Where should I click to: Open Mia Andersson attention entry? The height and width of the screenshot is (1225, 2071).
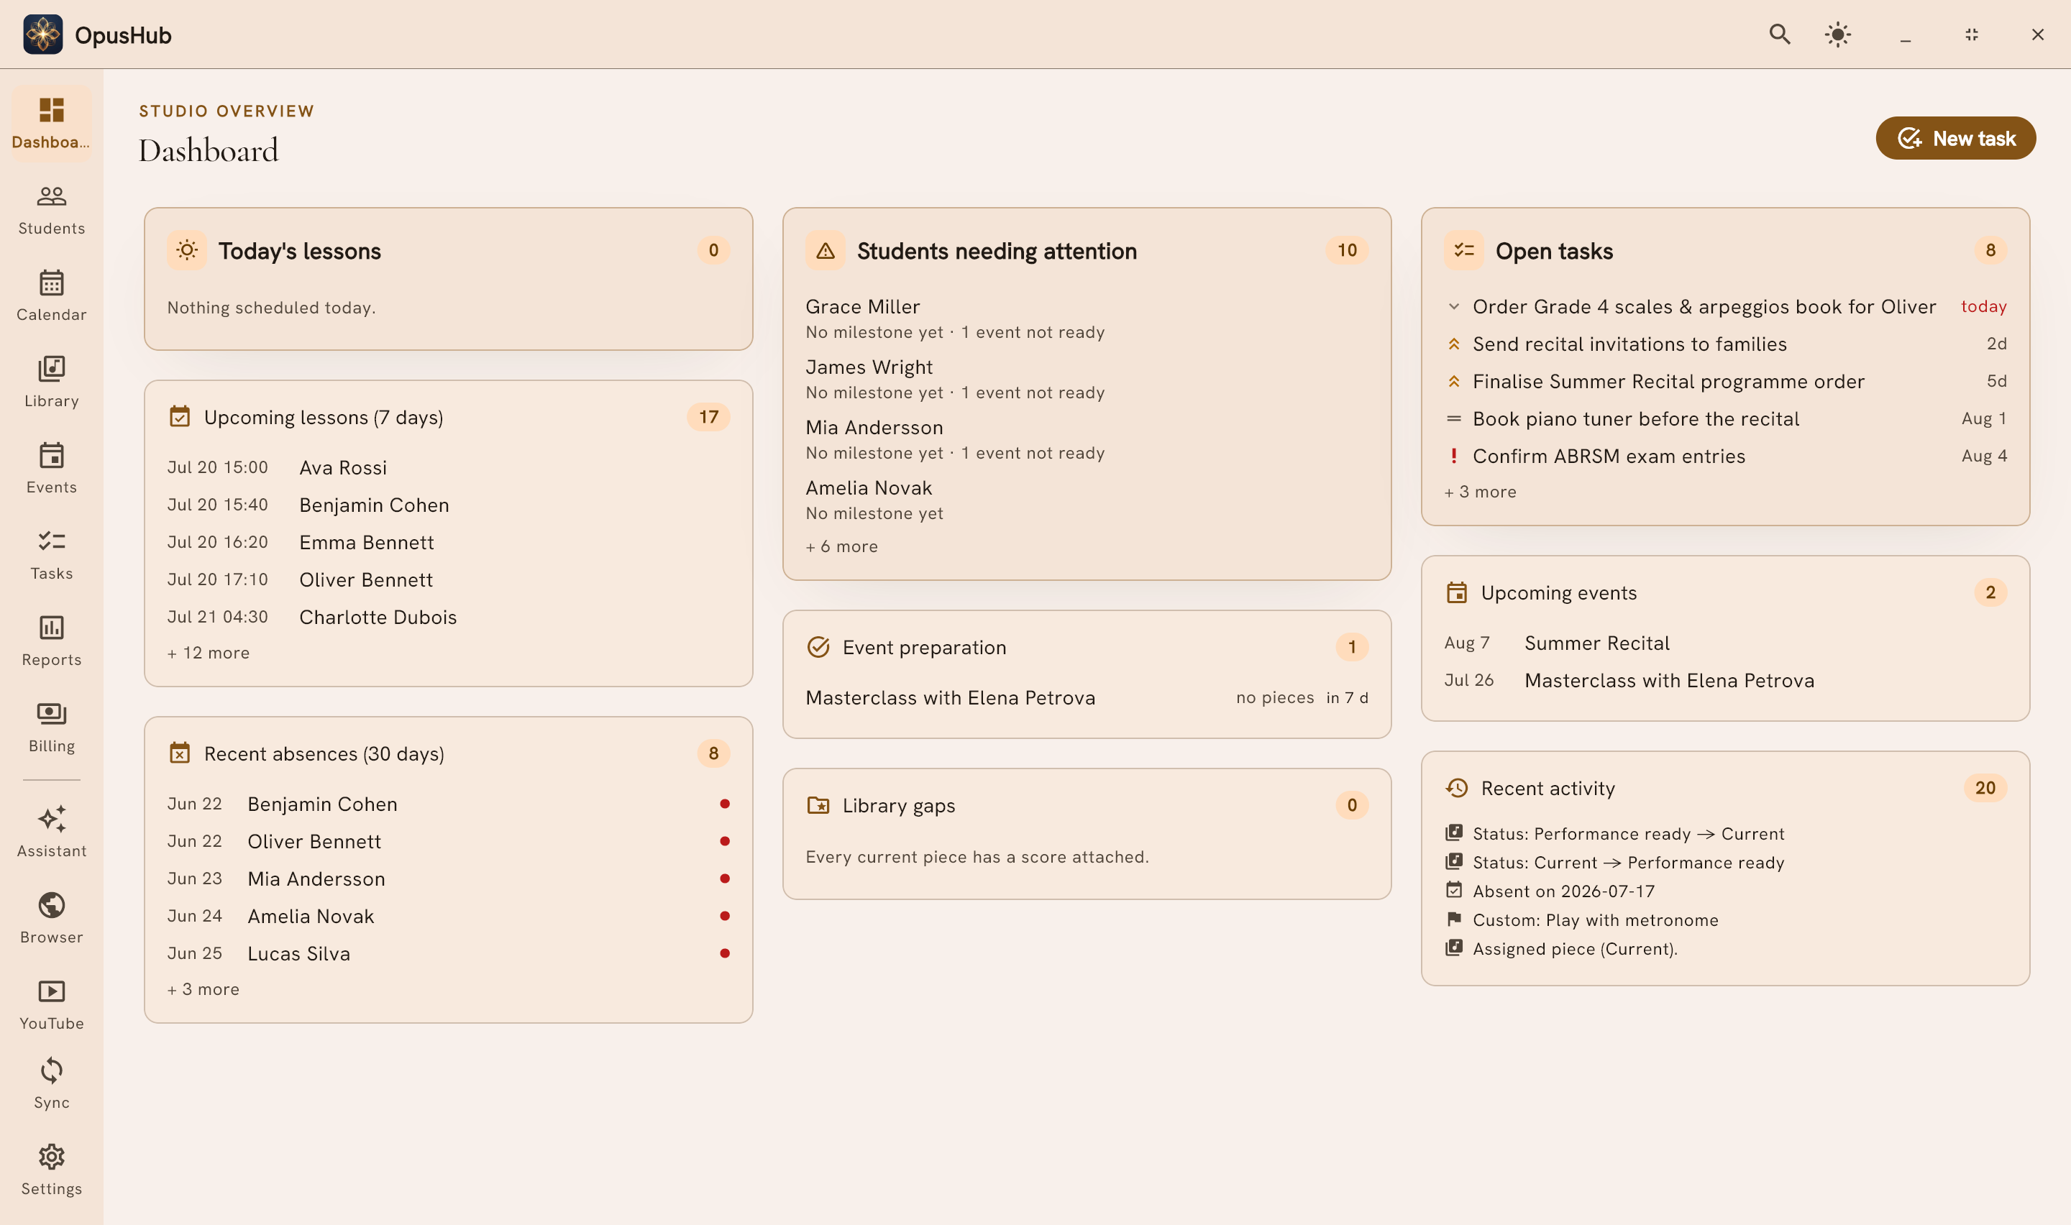click(x=1087, y=439)
